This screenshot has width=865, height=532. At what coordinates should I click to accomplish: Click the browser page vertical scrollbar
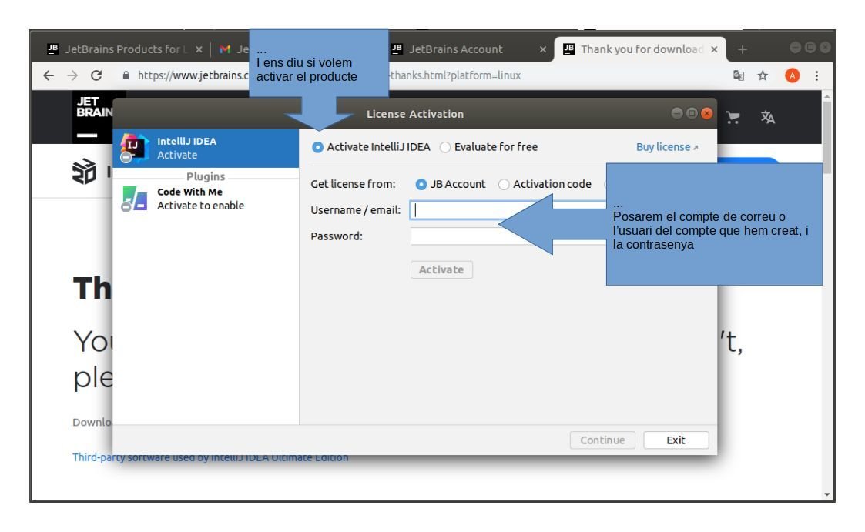(826, 138)
